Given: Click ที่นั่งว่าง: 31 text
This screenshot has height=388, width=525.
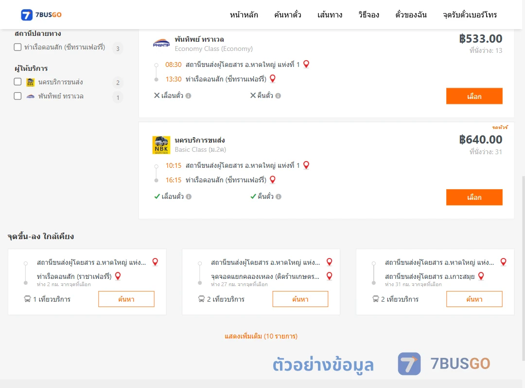Looking at the screenshot, I should (x=486, y=152).
